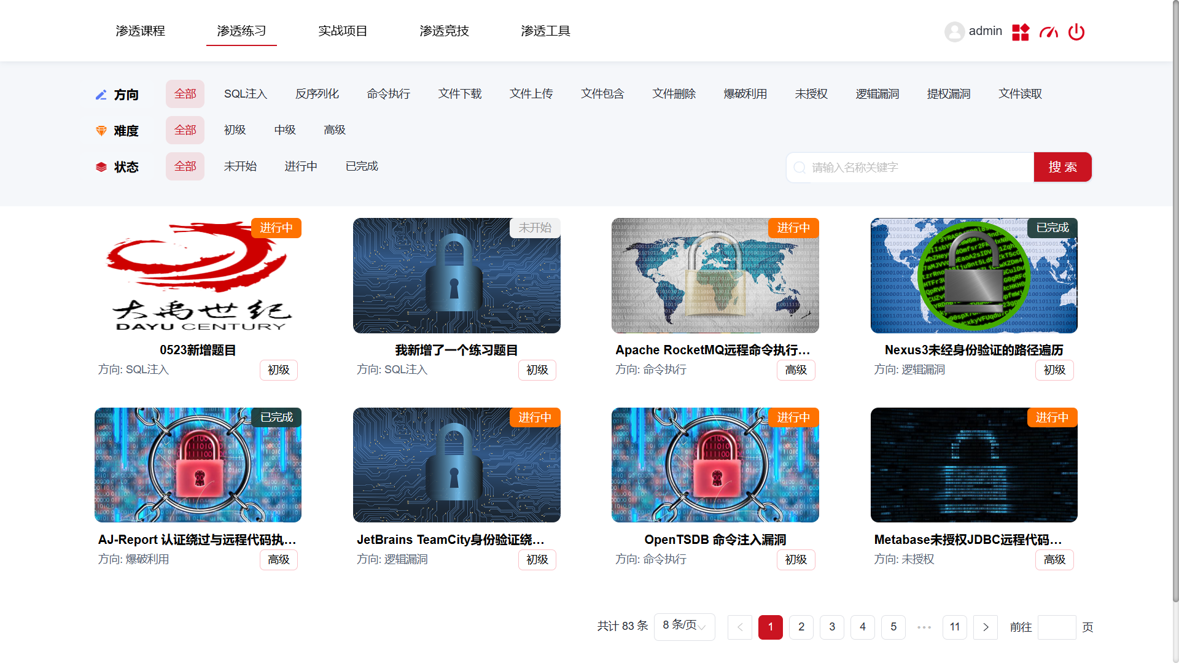Screen dimensions: 1179x663
Task: Switch to 渗透竞技 tab
Action: click(x=444, y=31)
